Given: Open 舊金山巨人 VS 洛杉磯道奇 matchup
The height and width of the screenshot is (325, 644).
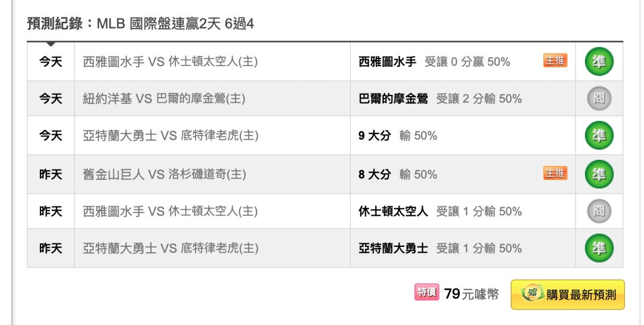Looking at the screenshot, I should click(x=165, y=174).
